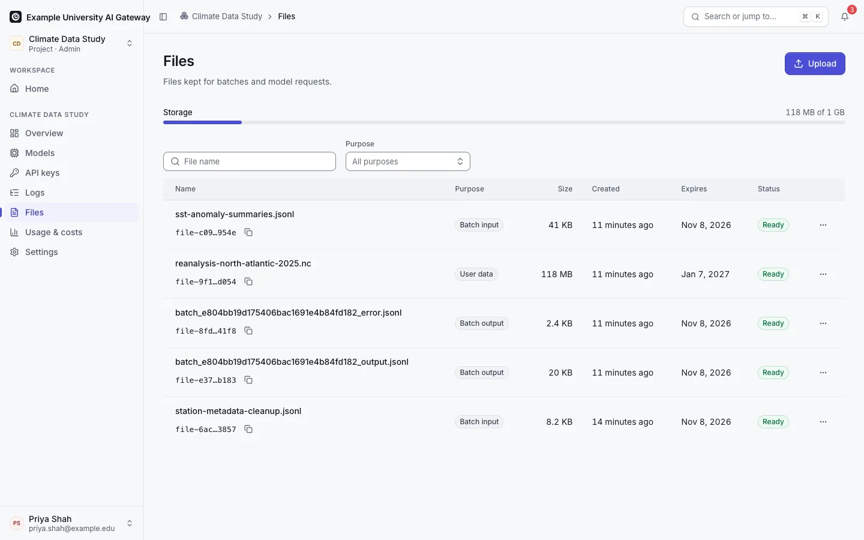Screen dimensions: 864x540
Task: Select file name station-metadata-cleanup.jsonl
Action: click(x=238, y=411)
